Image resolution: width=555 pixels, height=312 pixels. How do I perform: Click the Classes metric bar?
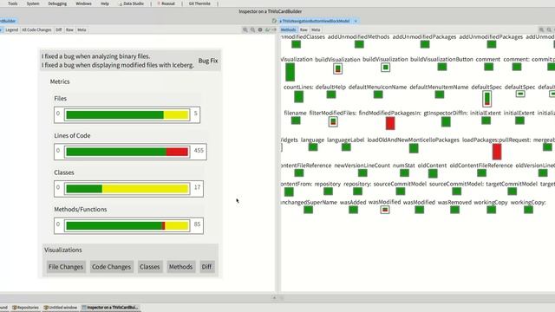[x=127, y=189]
